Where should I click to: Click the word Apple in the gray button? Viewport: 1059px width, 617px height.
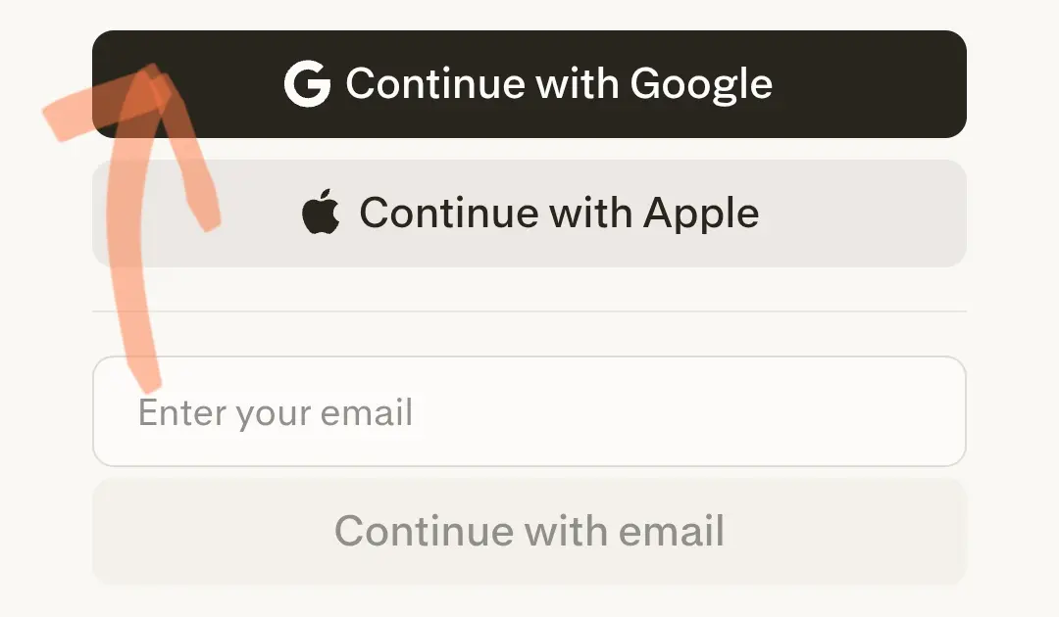click(701, 215)
